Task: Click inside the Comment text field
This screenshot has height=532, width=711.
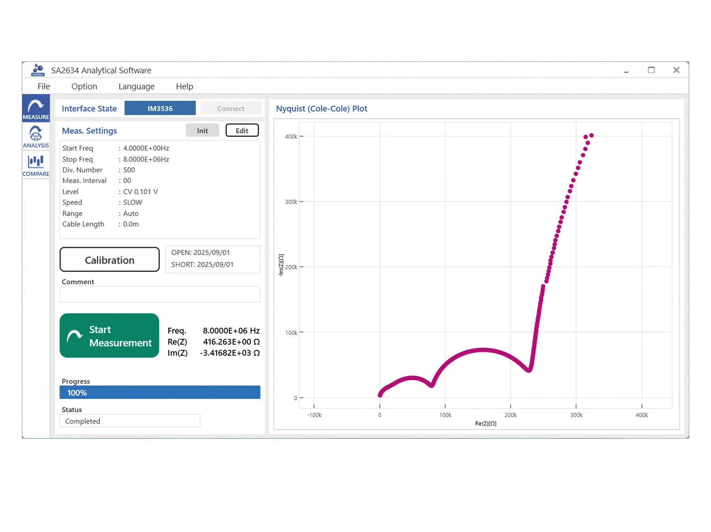Action: tap(160, 294)
